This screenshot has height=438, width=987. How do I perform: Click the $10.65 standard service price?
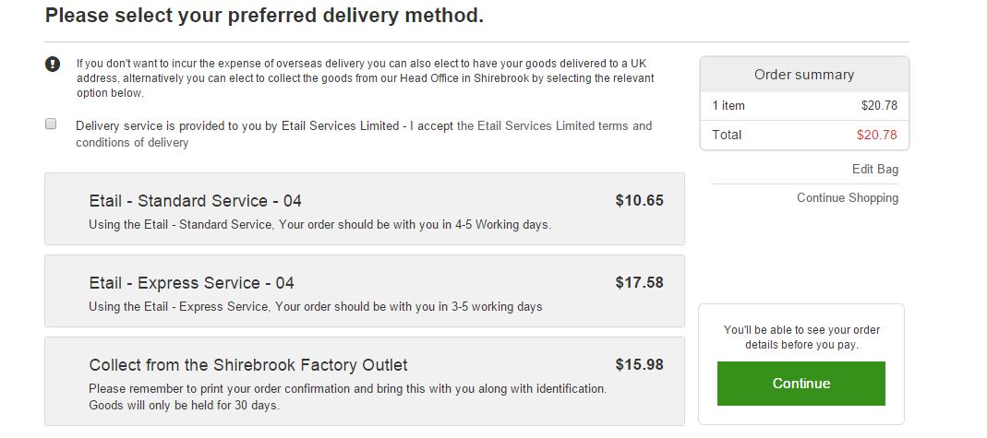click(640, 200)
